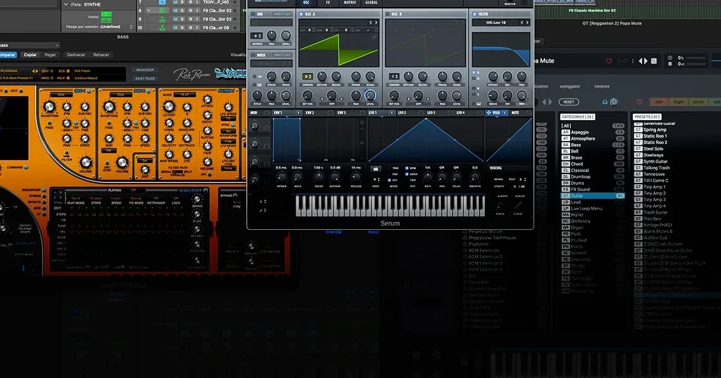Open the 18 LP filter mode dropdown in SubBoomBass
The width and height of the screenshot is (721, 378).
183,95
